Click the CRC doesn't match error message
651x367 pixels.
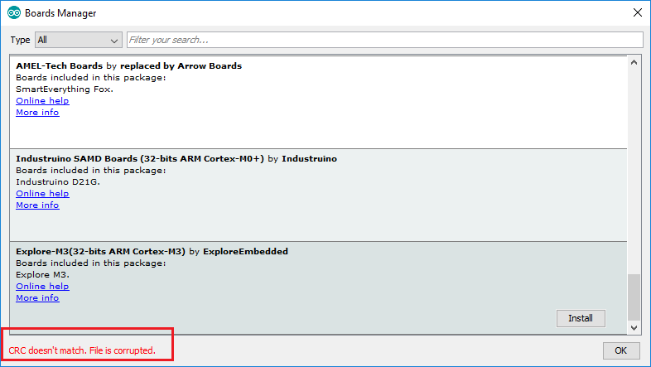(x=82, y=350)
